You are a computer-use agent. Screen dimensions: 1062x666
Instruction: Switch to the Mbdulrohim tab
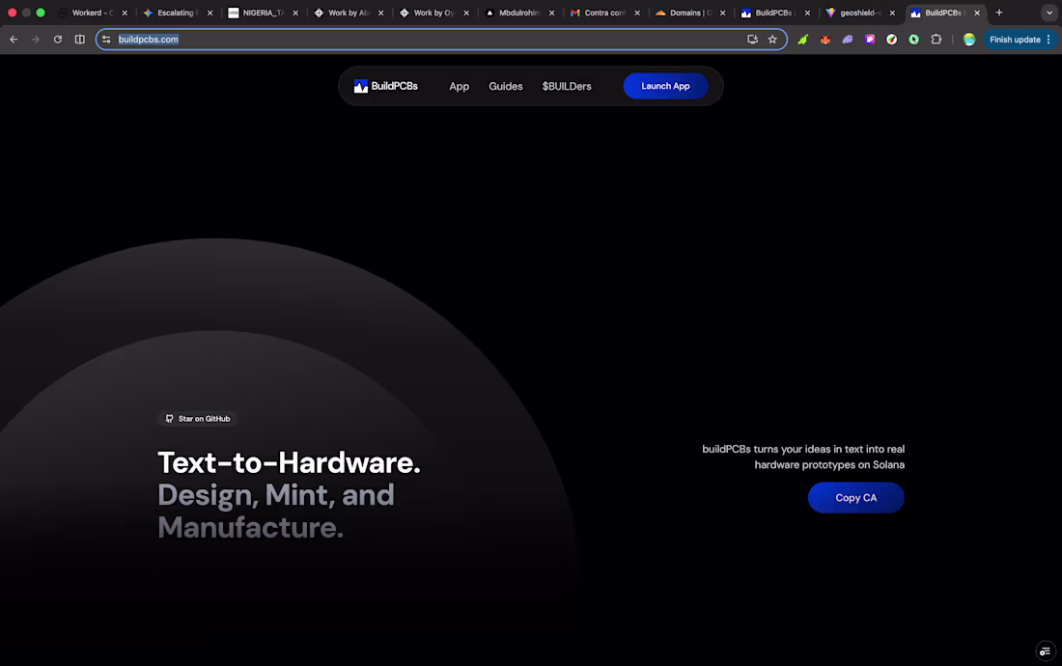coord(519,13)
